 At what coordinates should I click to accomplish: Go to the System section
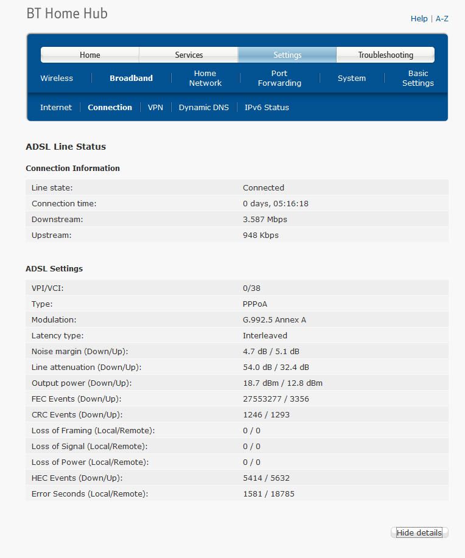click(x=352, y=78)
